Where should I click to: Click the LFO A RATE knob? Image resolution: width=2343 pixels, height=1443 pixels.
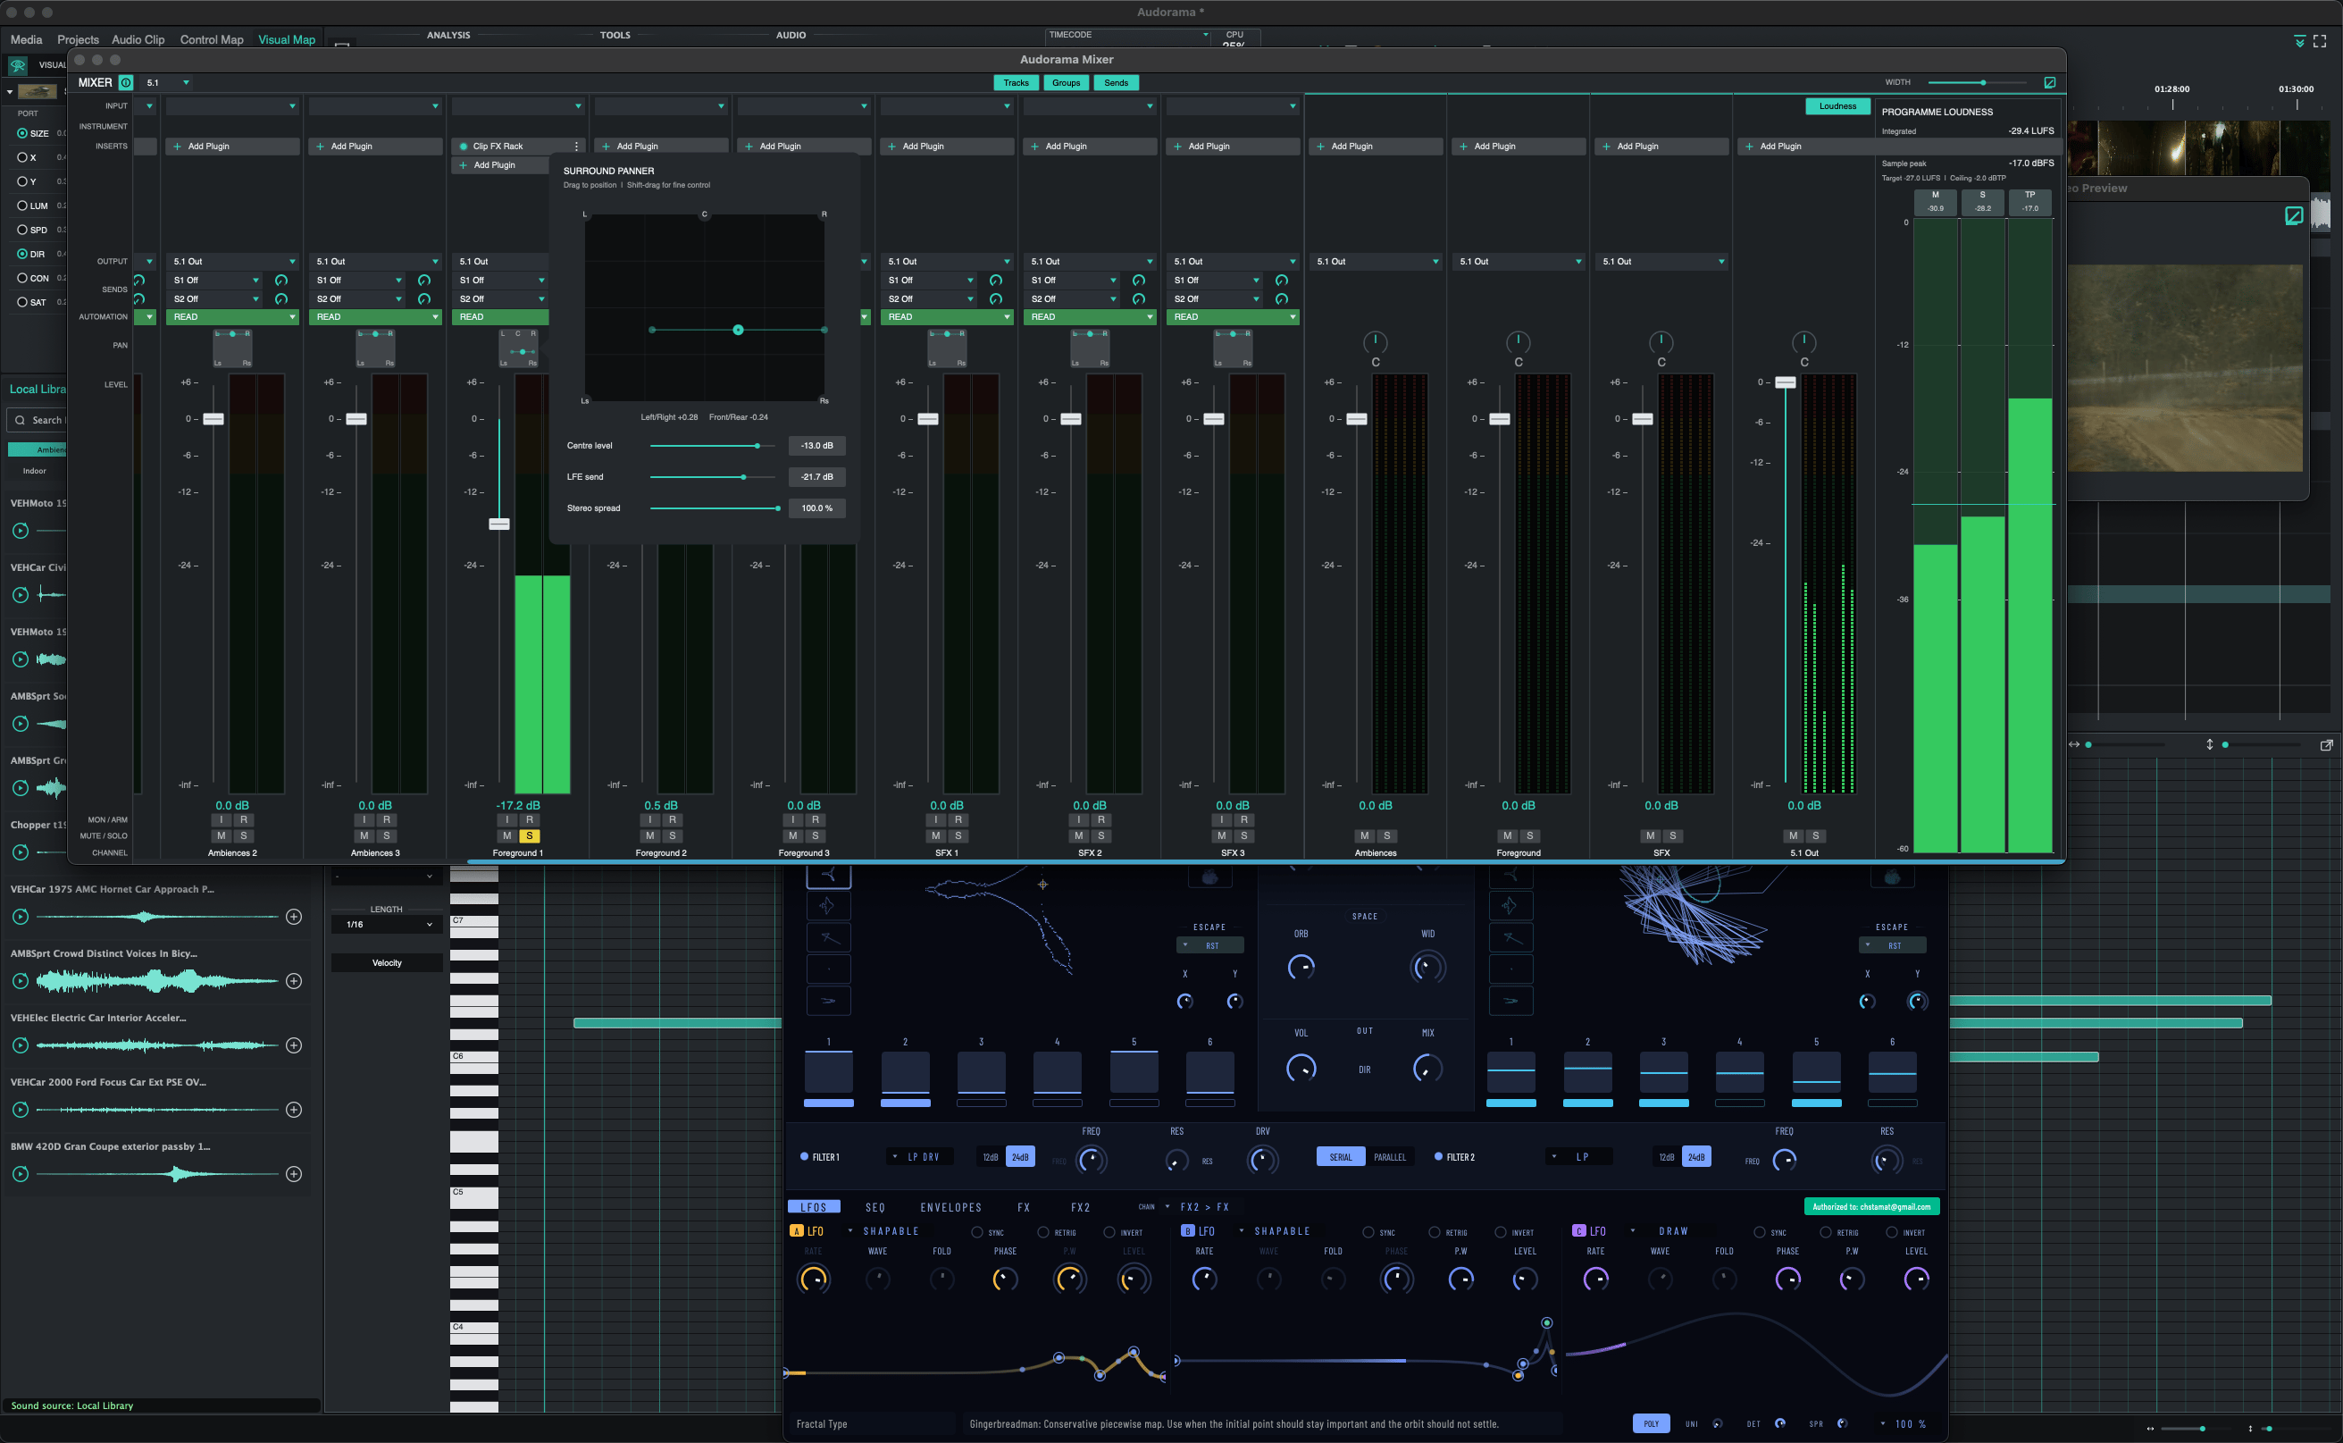813,1279
